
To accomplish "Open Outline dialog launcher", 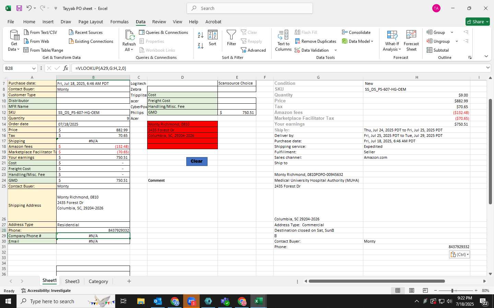I will click(x=470, y=57).
